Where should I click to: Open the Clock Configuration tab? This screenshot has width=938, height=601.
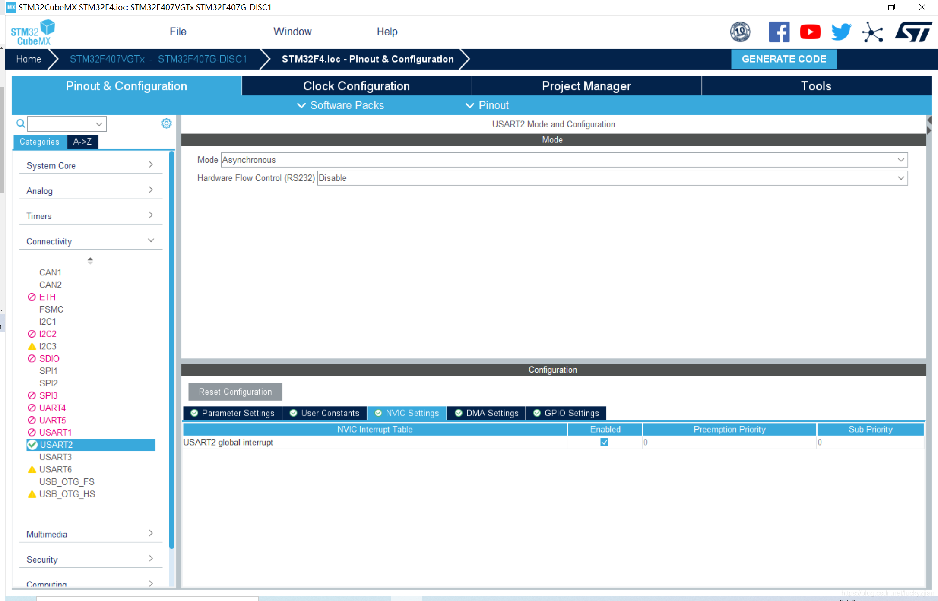[x=356, y=86]
